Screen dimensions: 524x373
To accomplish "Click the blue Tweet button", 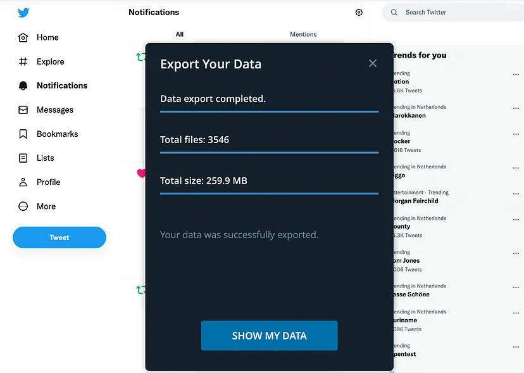I will click(x=59, y=237).
